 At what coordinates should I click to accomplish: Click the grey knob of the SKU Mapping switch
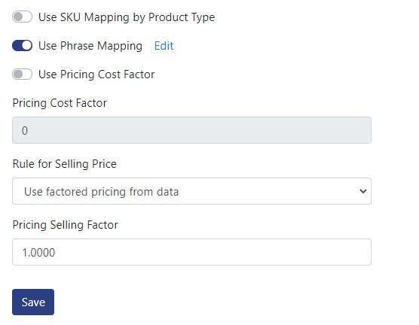tap(18, 17)
